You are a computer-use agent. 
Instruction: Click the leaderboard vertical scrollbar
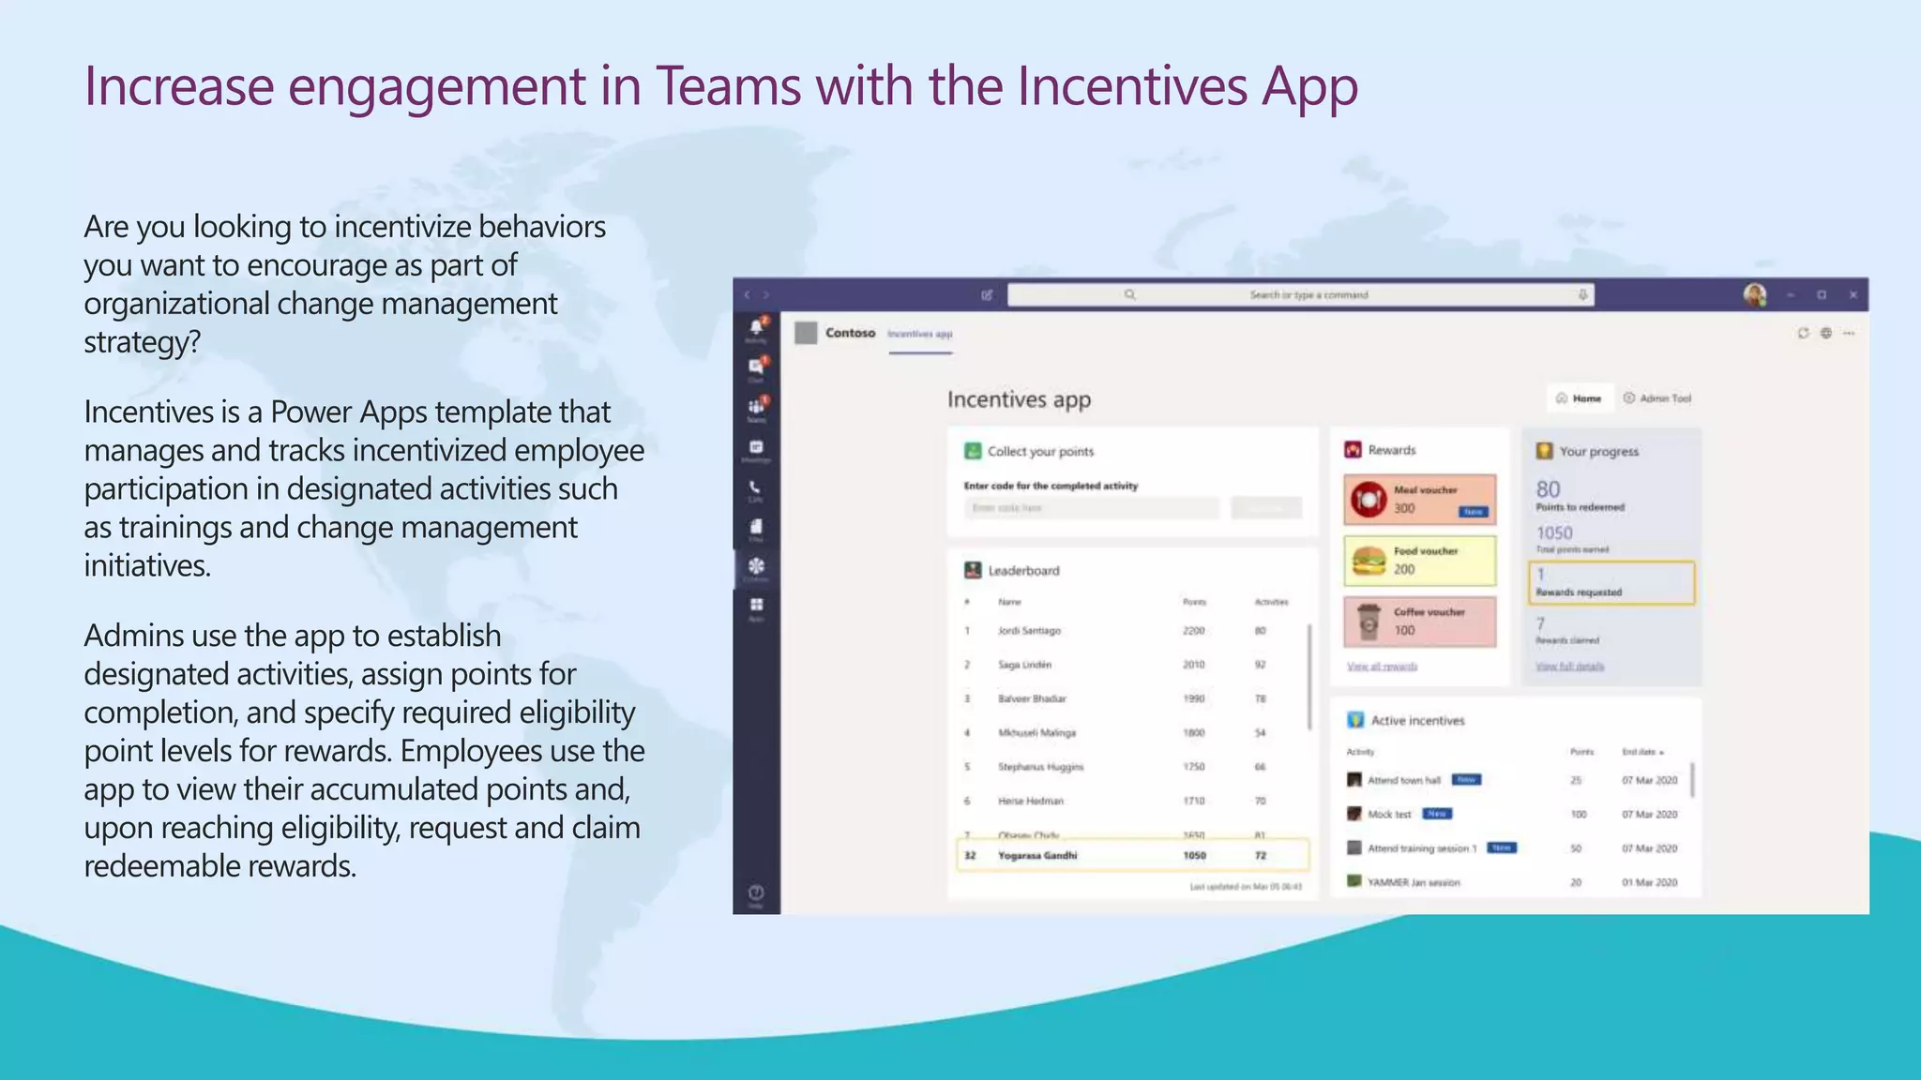(1309, 676)
